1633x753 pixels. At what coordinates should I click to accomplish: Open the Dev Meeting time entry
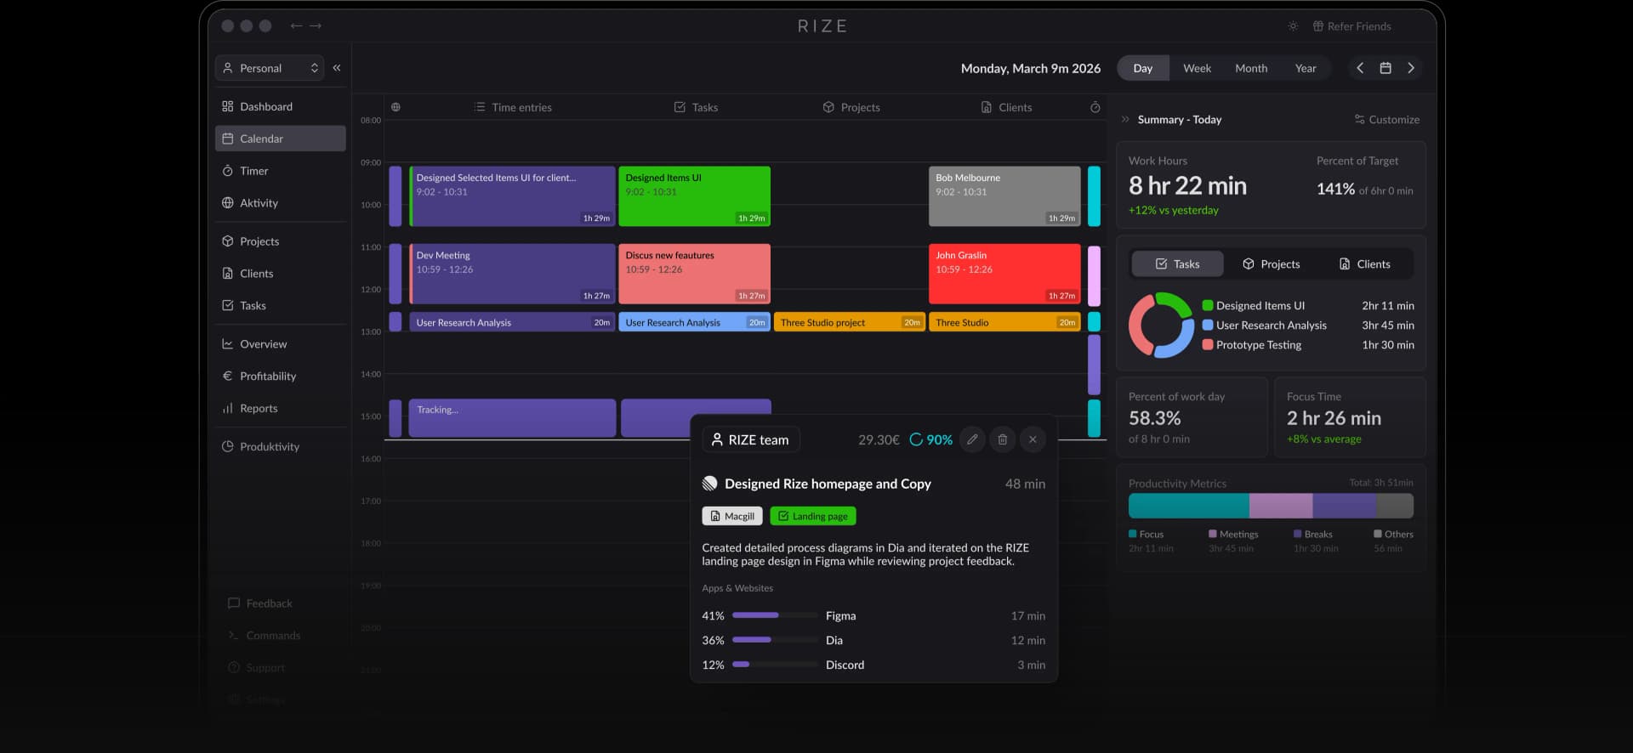512,274
